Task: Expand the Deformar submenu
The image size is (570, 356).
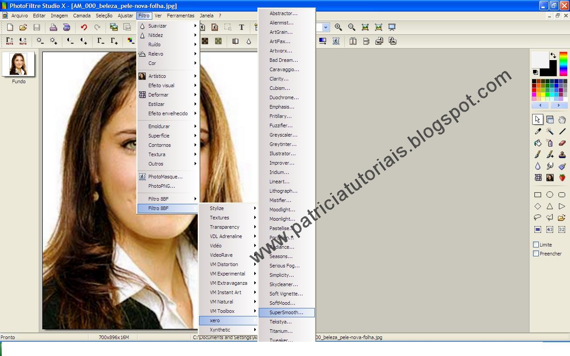Action: click(168, 95)
